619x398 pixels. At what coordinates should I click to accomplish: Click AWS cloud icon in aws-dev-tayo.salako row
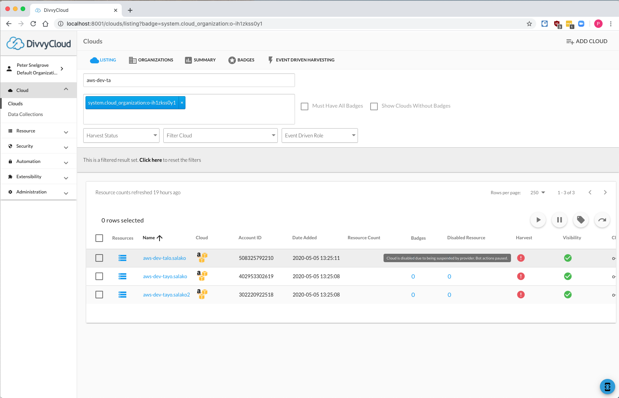point(202,276)
